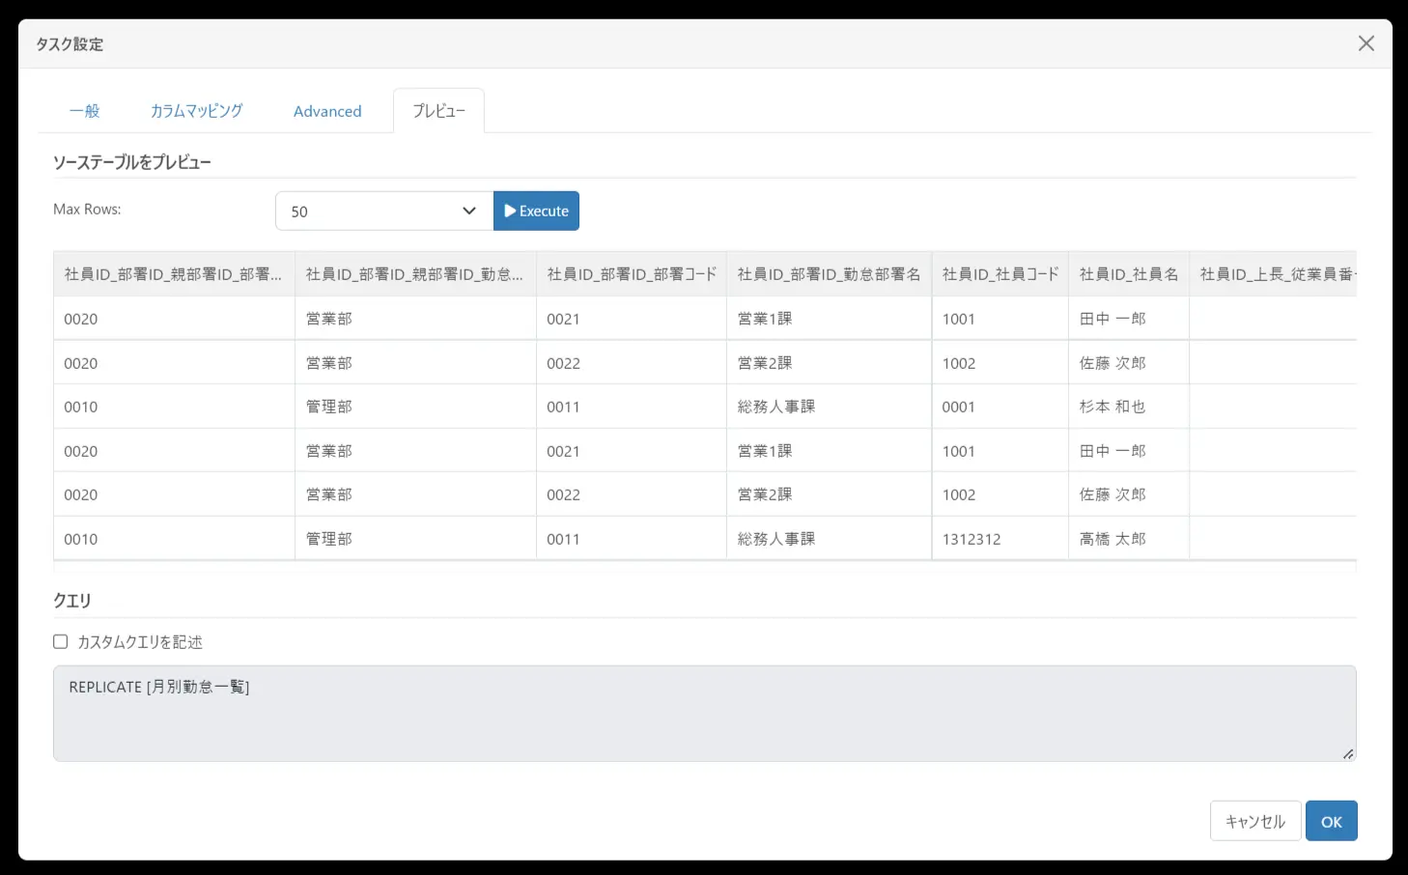The image size is (1408, 875).
Task: Click the 社員ID_部署ID_部署コード column header
Action: (632, 274)
